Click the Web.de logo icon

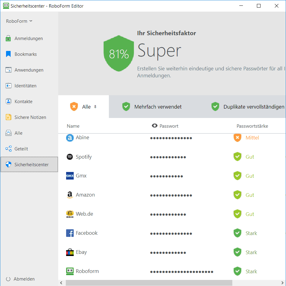tap(70, 214)
